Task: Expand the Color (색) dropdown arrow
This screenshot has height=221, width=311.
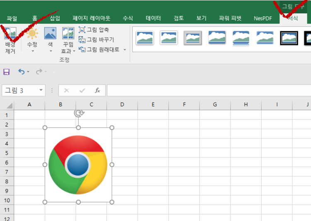Action: pyautogui.click(x=51, y=51)
